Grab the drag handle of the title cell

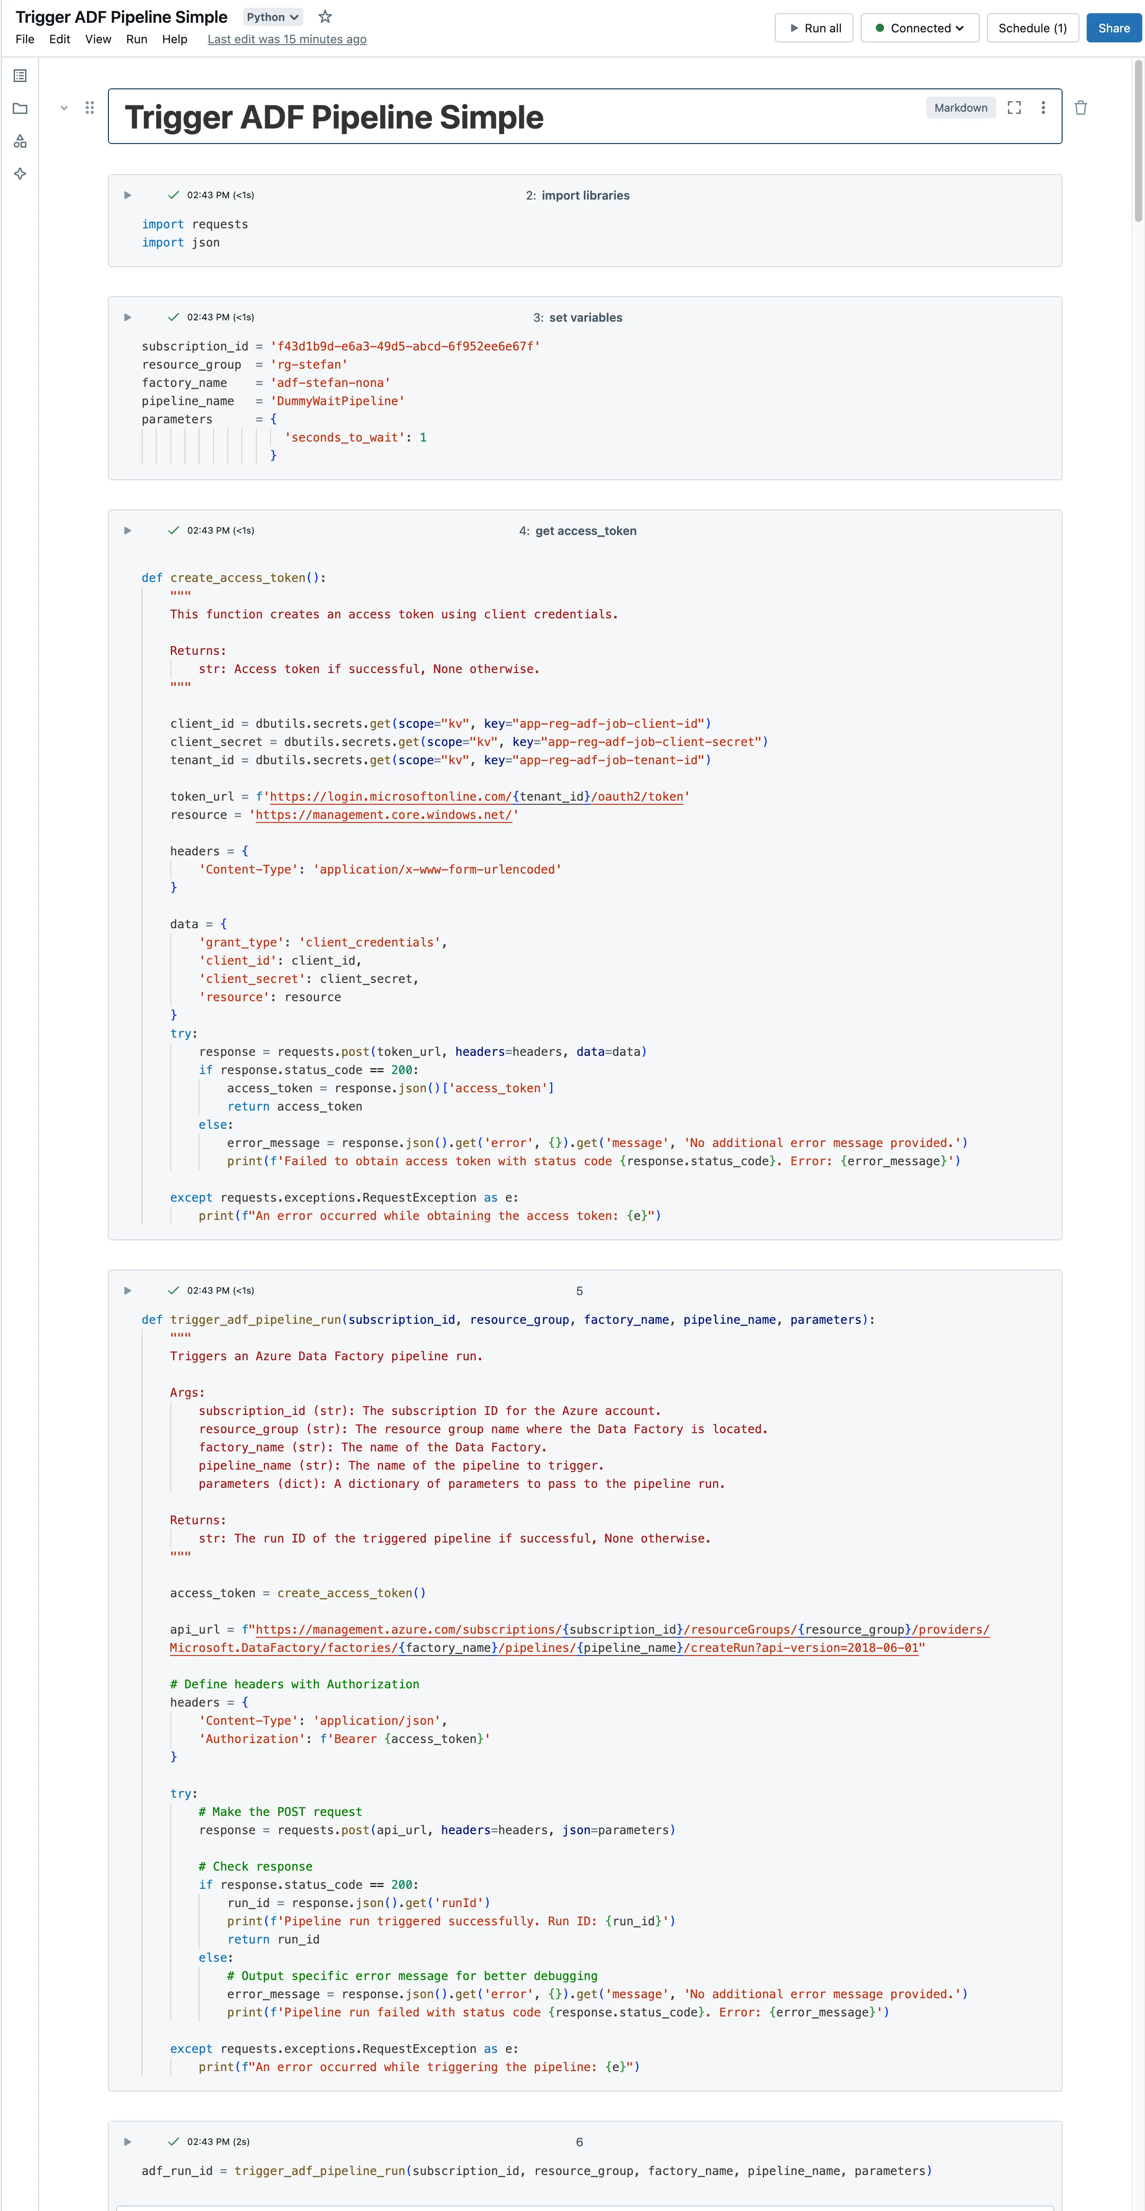(89, 107)
